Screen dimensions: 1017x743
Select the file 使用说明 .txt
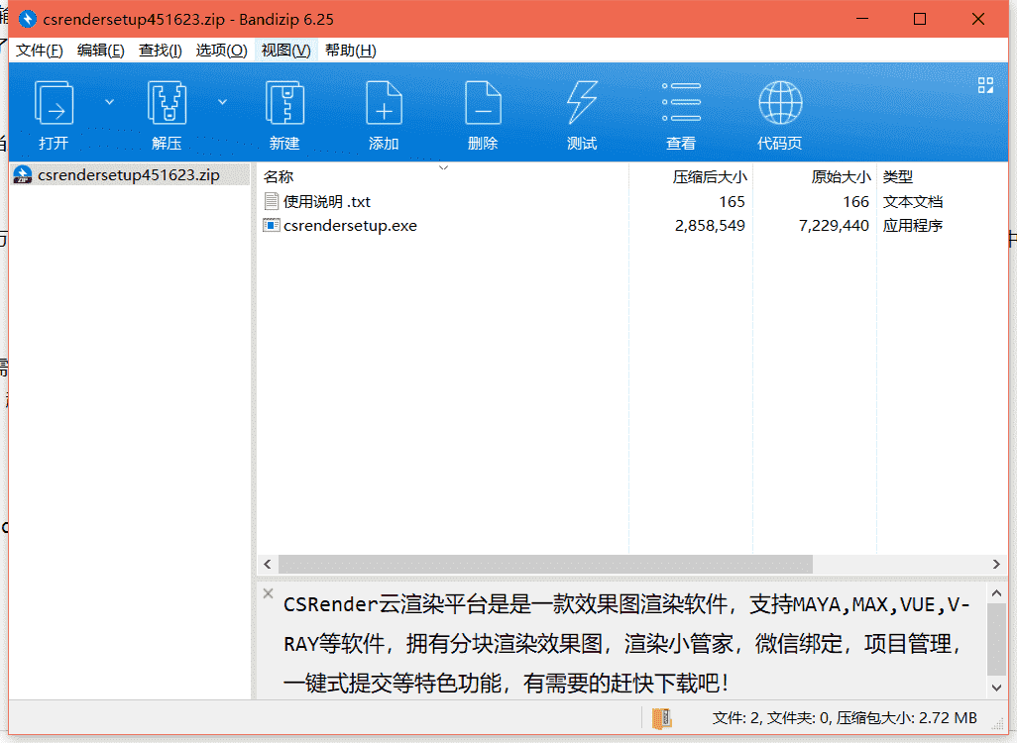[326, 202]
